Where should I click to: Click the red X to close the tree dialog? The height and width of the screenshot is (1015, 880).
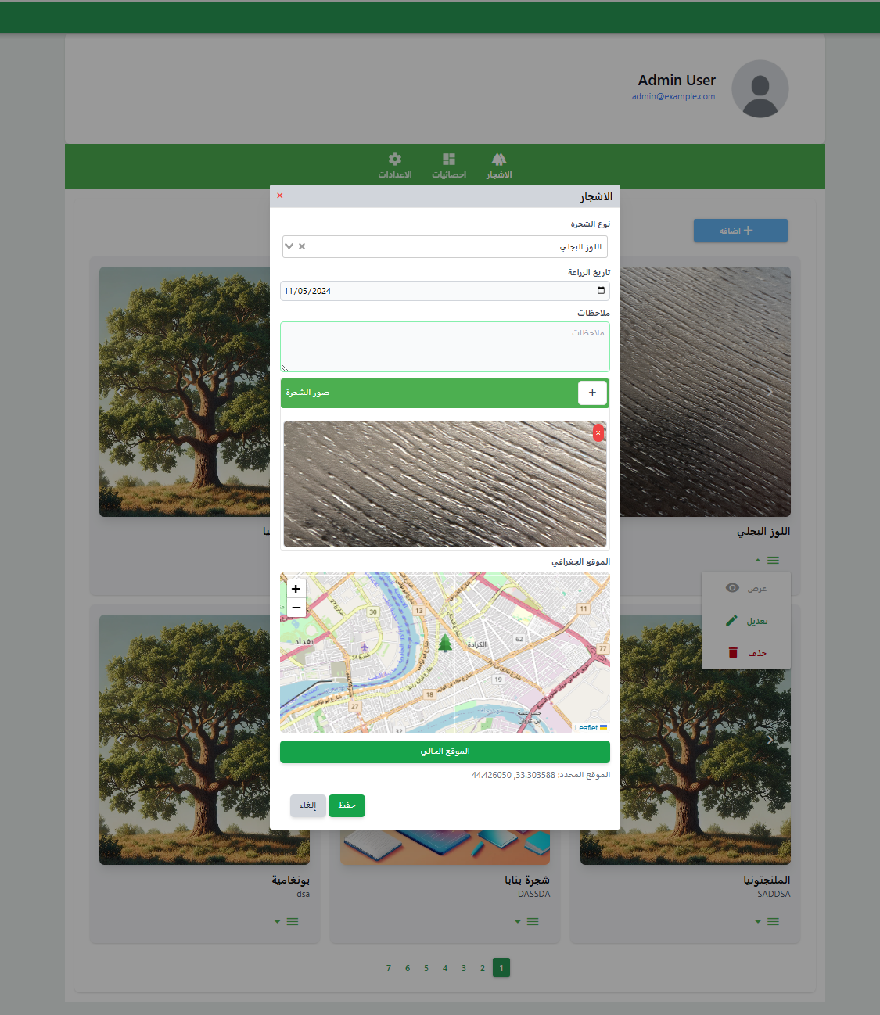(280, 195)
